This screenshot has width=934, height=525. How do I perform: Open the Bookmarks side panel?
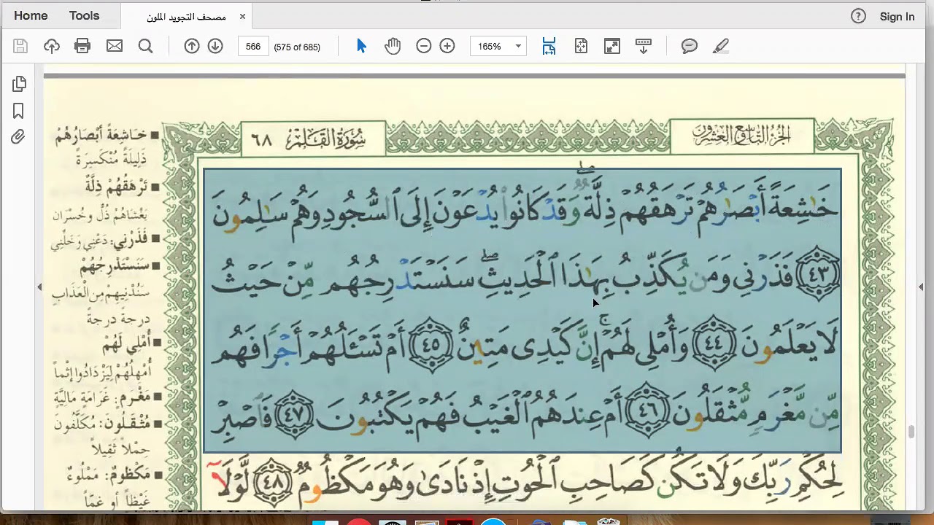pos(19,111)
